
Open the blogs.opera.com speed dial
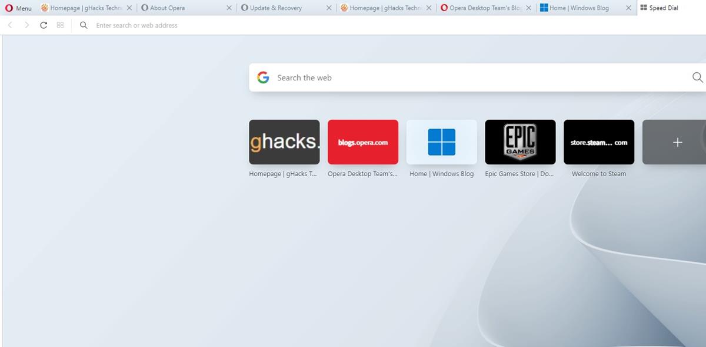point(362,142)
